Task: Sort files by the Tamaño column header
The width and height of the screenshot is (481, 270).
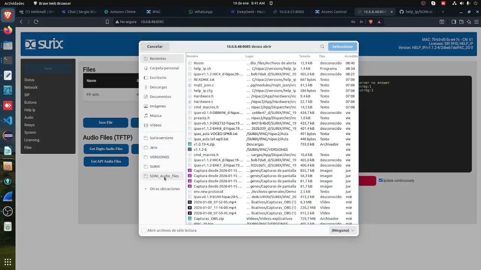Action: tap(305, 56)
